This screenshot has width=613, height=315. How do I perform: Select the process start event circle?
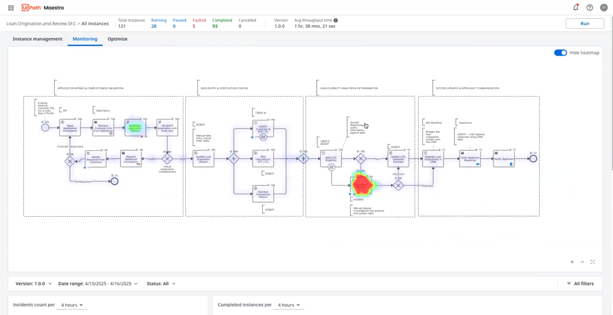click(x=45, y=128)
